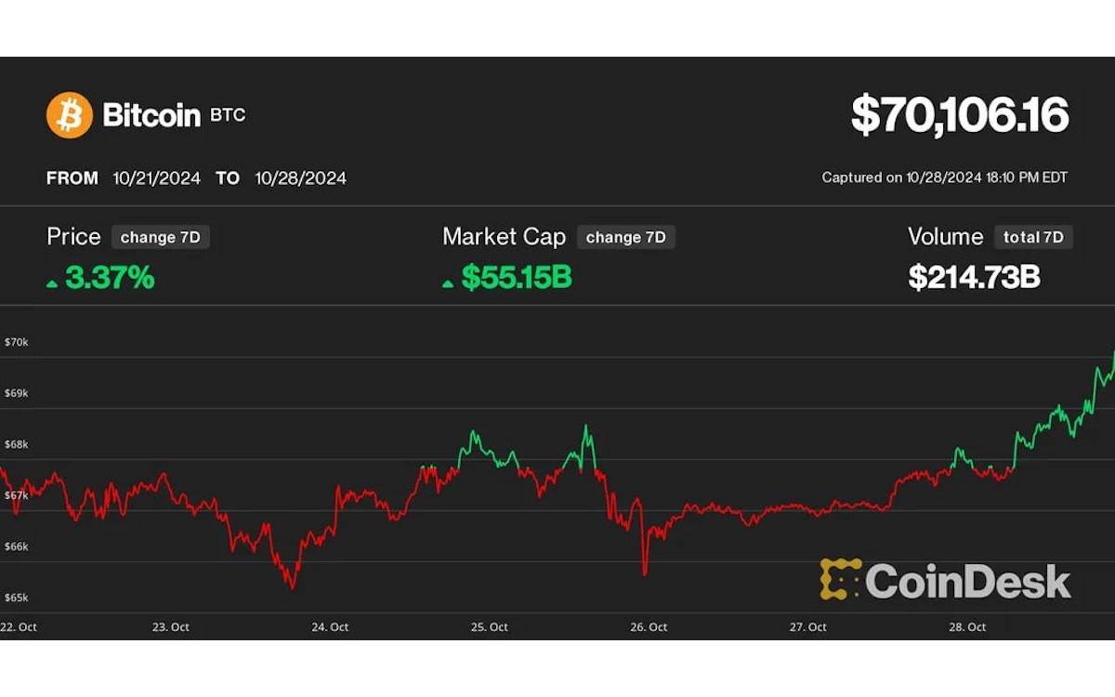Click the CoinDesk logo icon watermark
The image size is (1115, 697).
tap(840, 579)
